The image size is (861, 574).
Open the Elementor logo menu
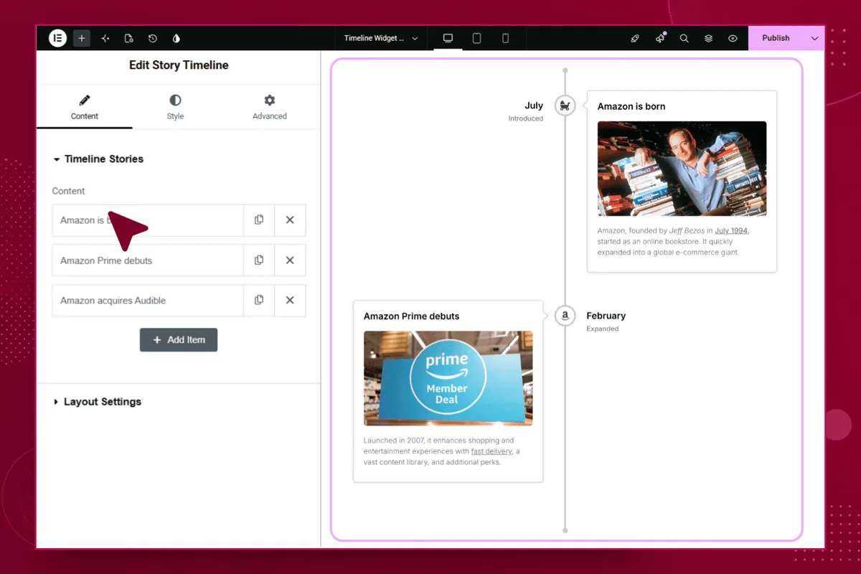coord(57,38)
